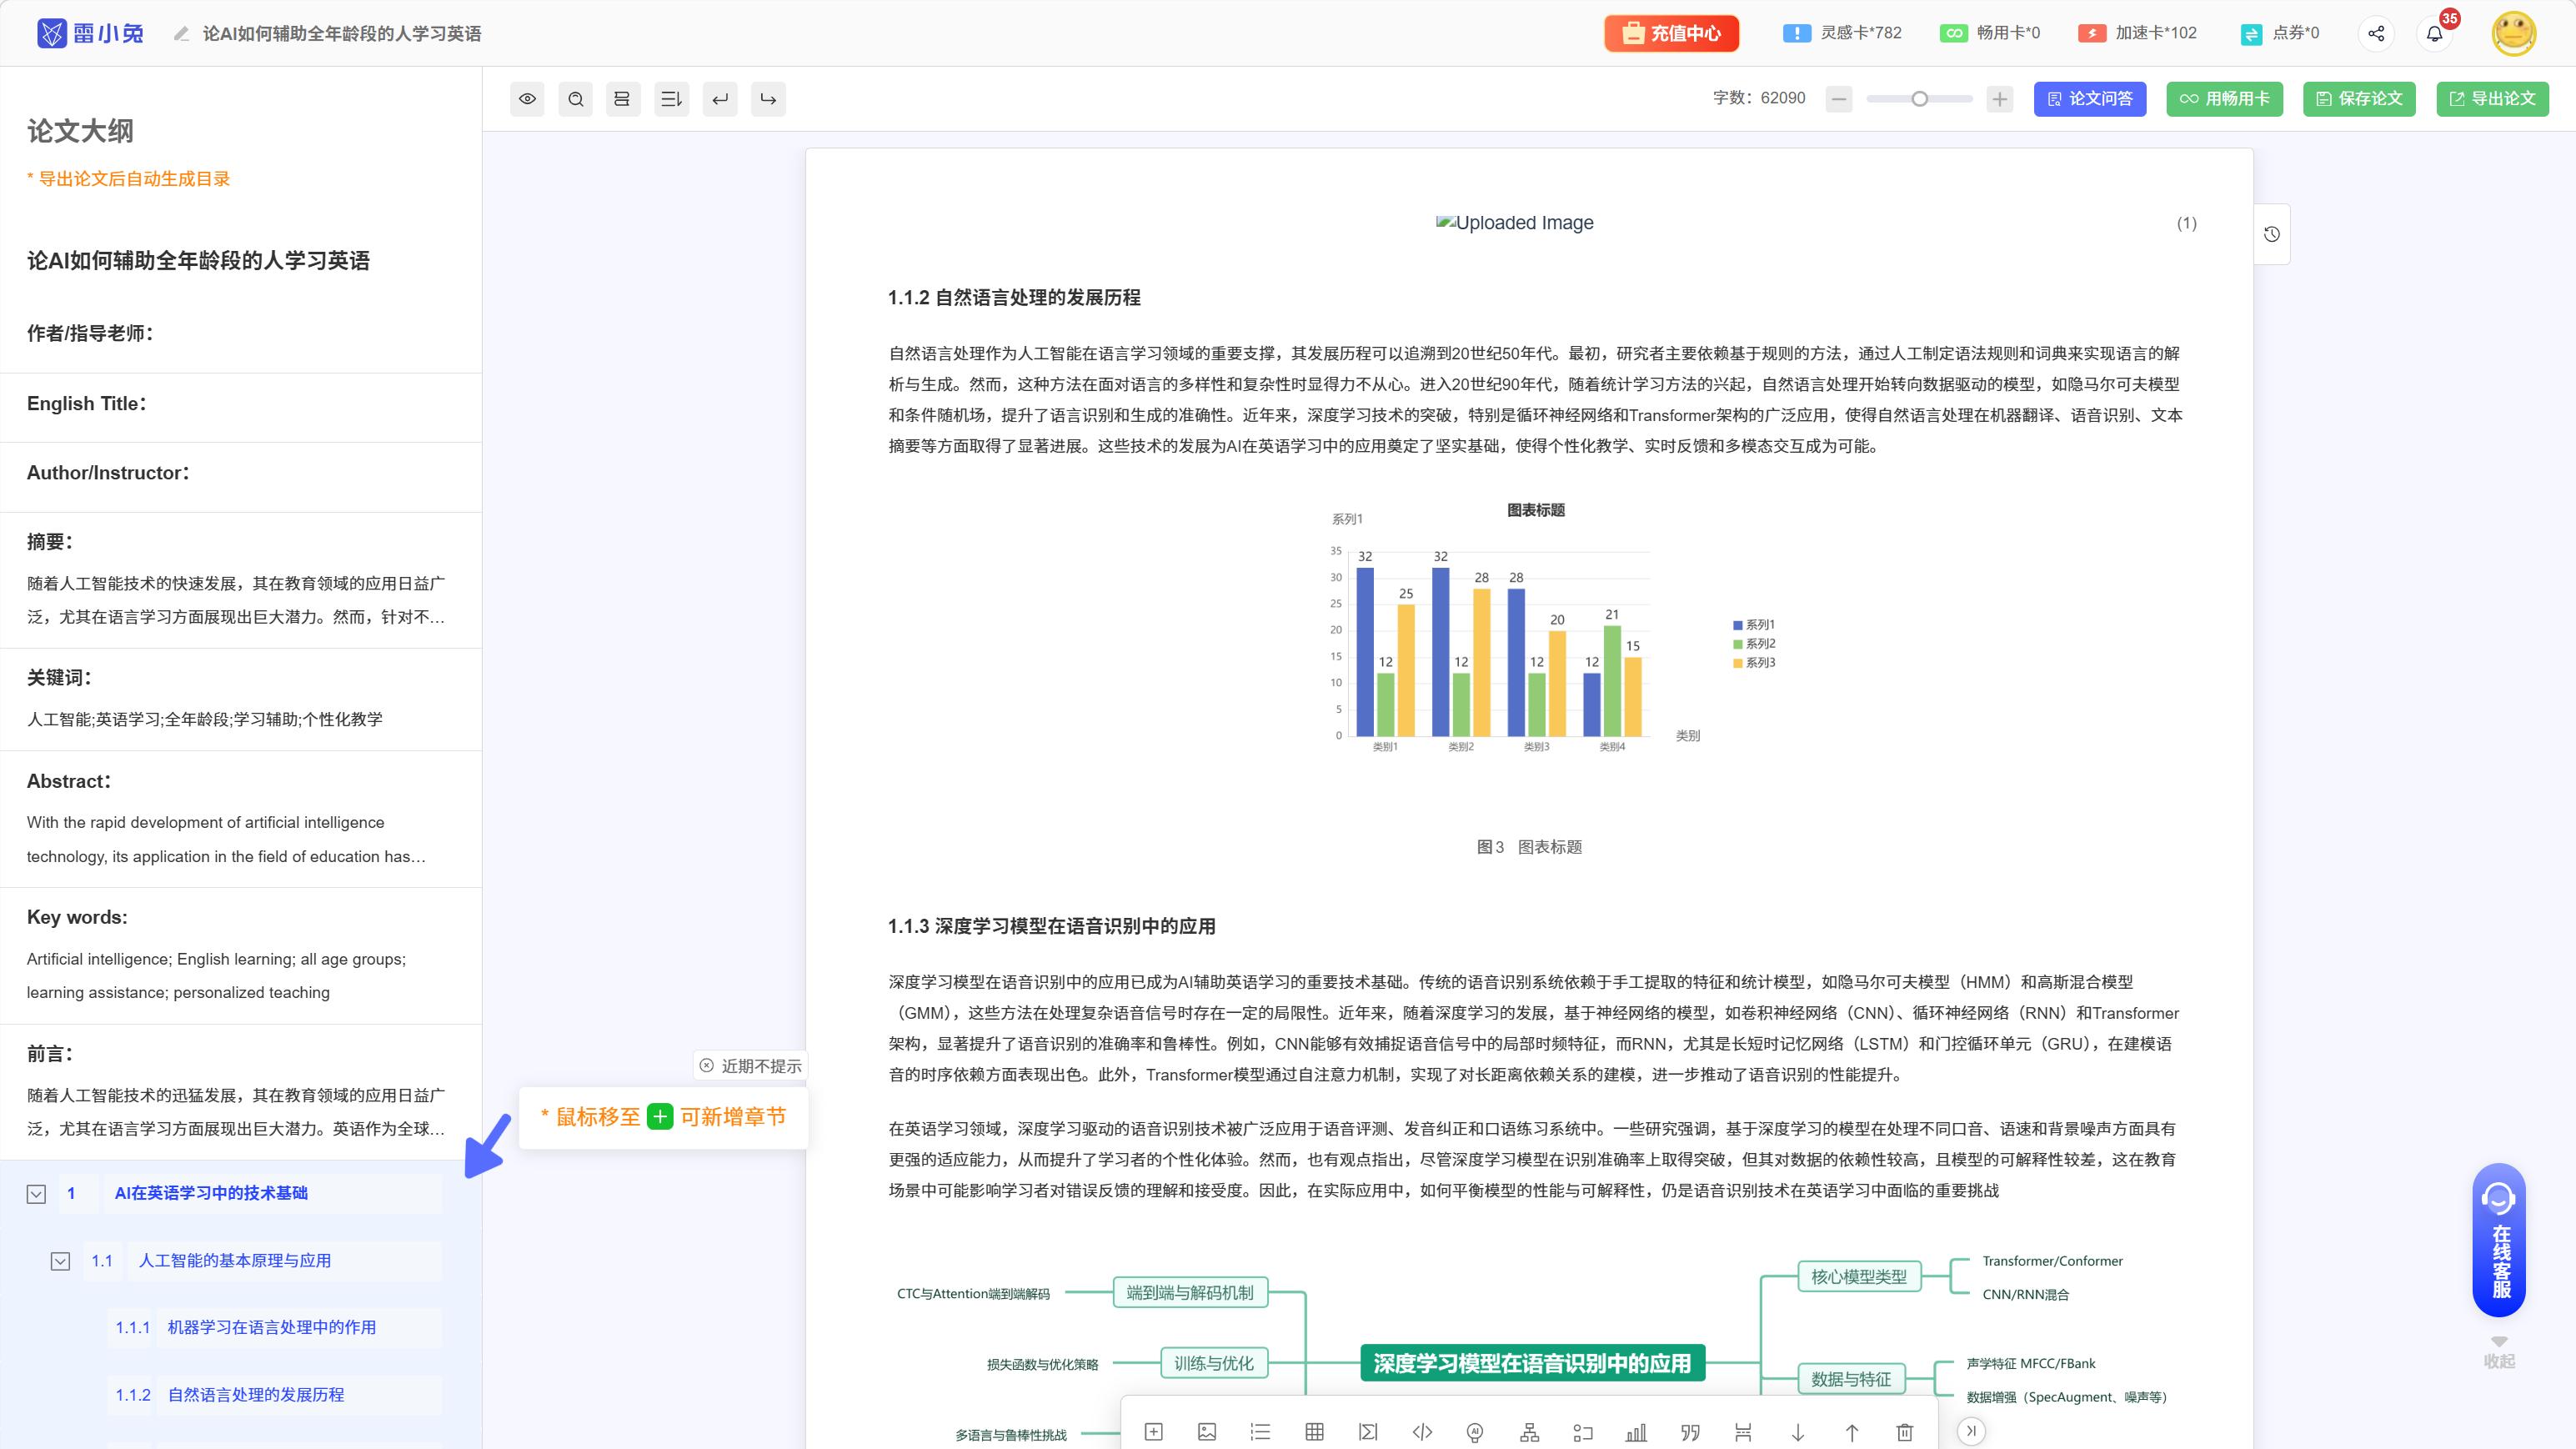Image resolution: width=2576 pixels, height=1449 pixels.
Task: Open the search magnifier tool
Action: [575, 99]
